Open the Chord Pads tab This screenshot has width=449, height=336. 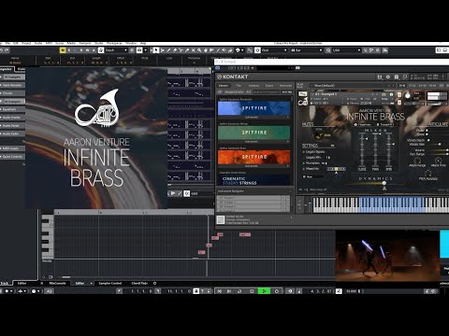139,283
